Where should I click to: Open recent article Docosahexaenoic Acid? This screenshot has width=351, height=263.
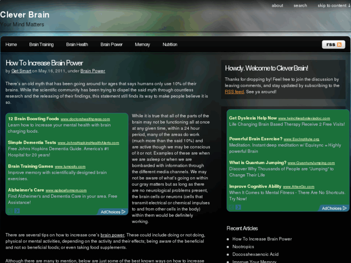(255, 254)
